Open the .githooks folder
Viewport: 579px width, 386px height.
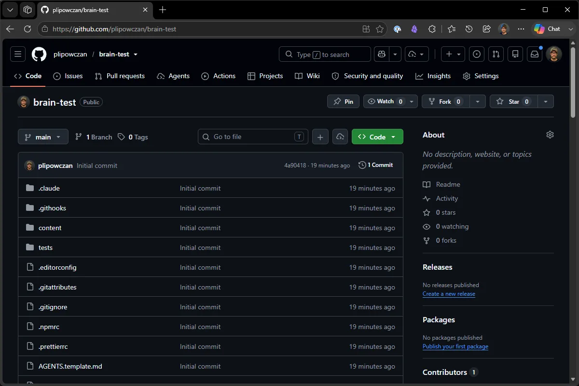point(52,208)
